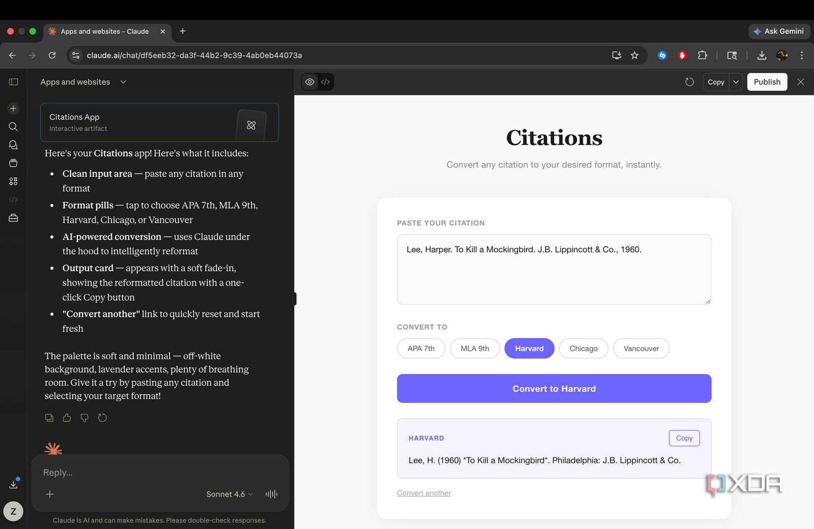
Task: Open the Sonnet 4.6 model selector
Action: pyautogui.click(x=229, y=494)
